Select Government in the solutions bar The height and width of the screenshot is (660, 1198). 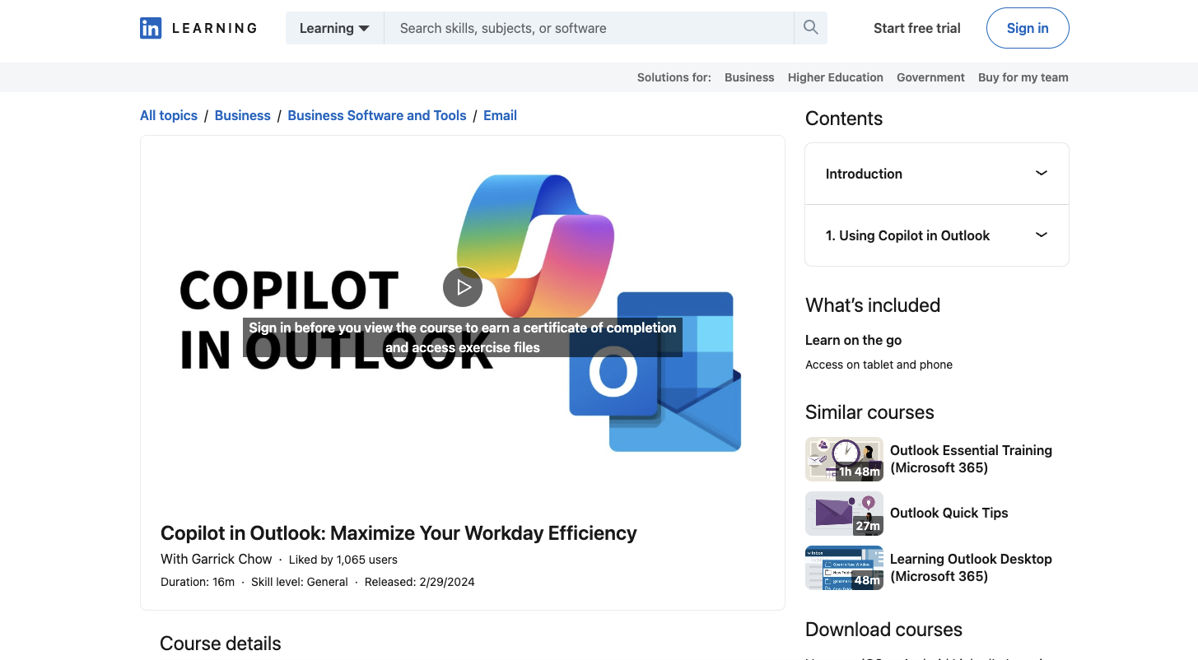930,77
